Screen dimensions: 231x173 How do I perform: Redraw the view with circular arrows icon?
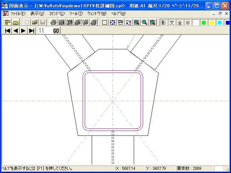129,23
